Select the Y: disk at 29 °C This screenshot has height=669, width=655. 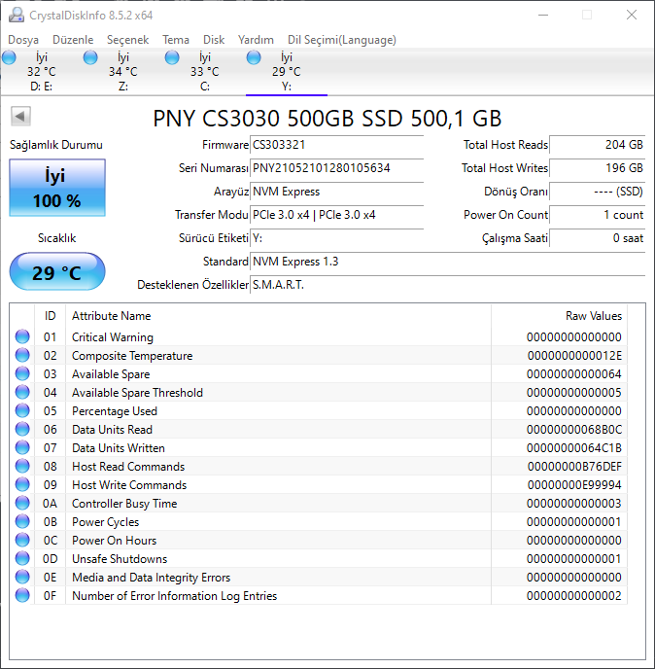pyautogui.click(x=287, y=72)
